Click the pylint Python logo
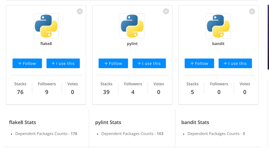 (x=132, y=26)
